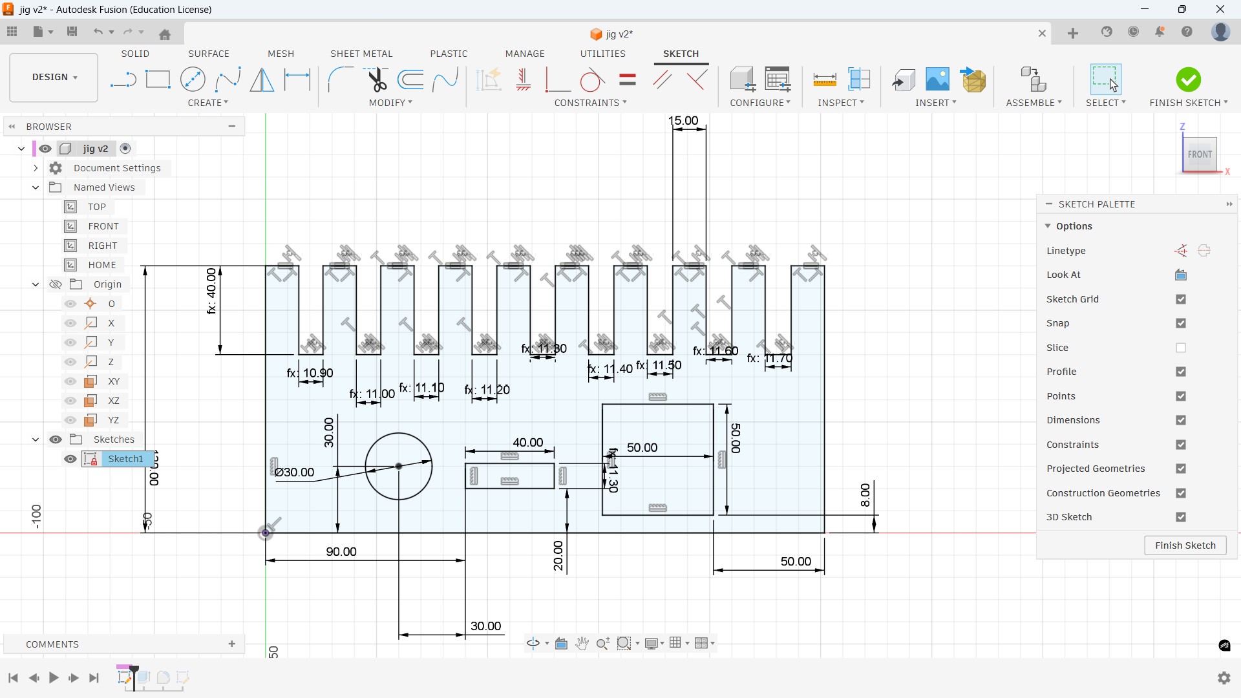The height and width of the screenshot is (698, 1241).
Task: Toggle the Constraints display checkbox
Action: click(x=1181, y=445)
